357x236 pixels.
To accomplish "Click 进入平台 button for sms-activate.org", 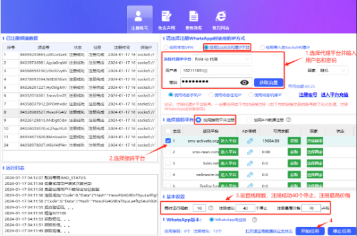I will tap(228, 141).
